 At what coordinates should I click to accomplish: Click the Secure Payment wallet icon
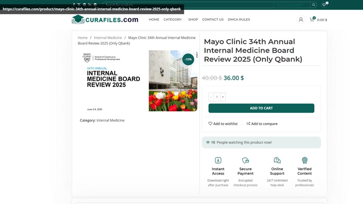[x=245, y=160]
